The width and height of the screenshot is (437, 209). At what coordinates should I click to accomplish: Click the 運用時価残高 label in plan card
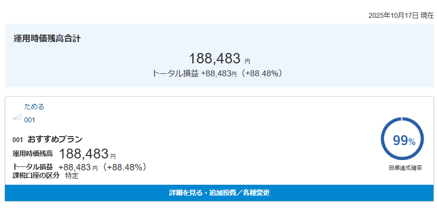pos(33,155)
